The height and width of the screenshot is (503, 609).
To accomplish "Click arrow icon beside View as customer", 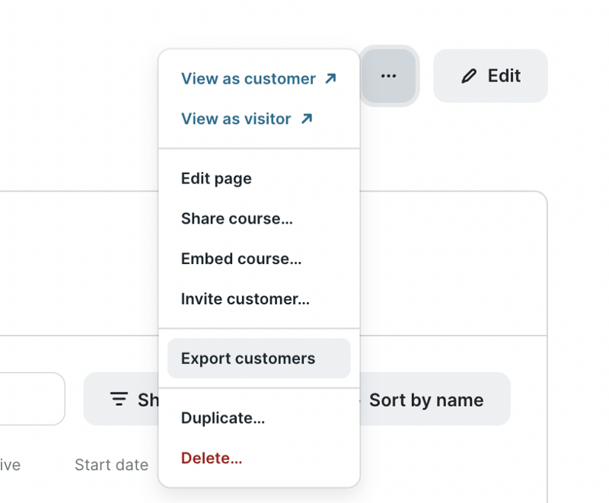I will click(x=330, y=78).
